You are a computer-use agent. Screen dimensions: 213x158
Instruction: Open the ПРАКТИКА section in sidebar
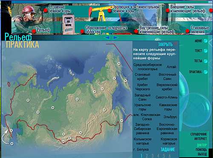[195, 72]
